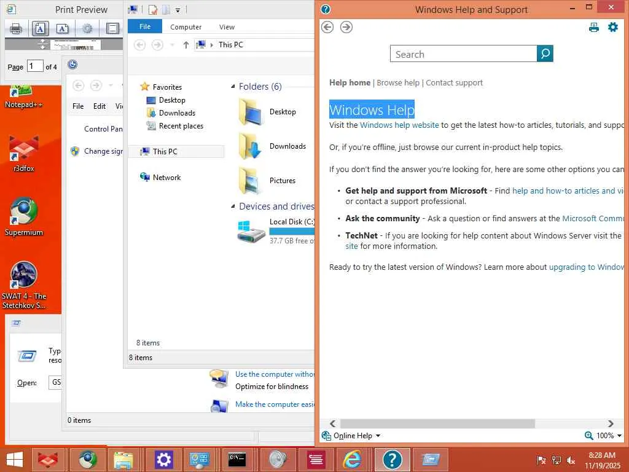This screenshot has width=629, height=472.
Task: Click right arrow of Help horizontal scrollbar
Action: click(x=611, y=423)
